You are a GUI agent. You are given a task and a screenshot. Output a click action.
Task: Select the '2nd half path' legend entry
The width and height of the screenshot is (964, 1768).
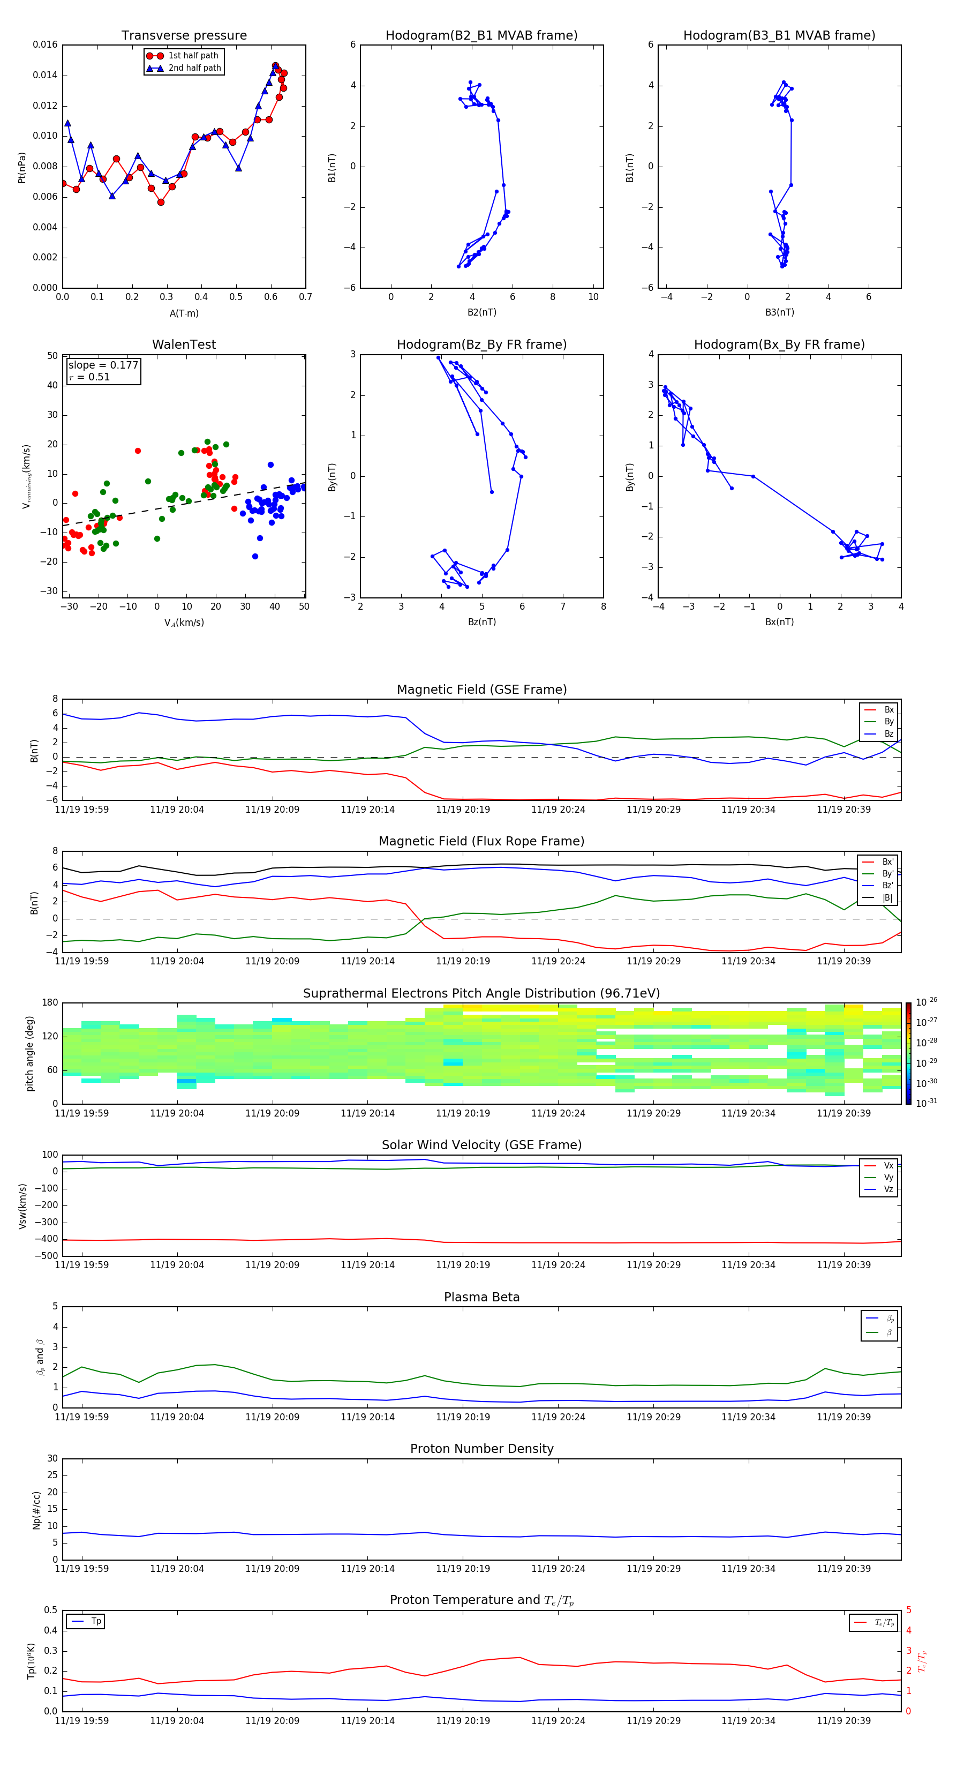pyautogui.click(x=185, y=68)
